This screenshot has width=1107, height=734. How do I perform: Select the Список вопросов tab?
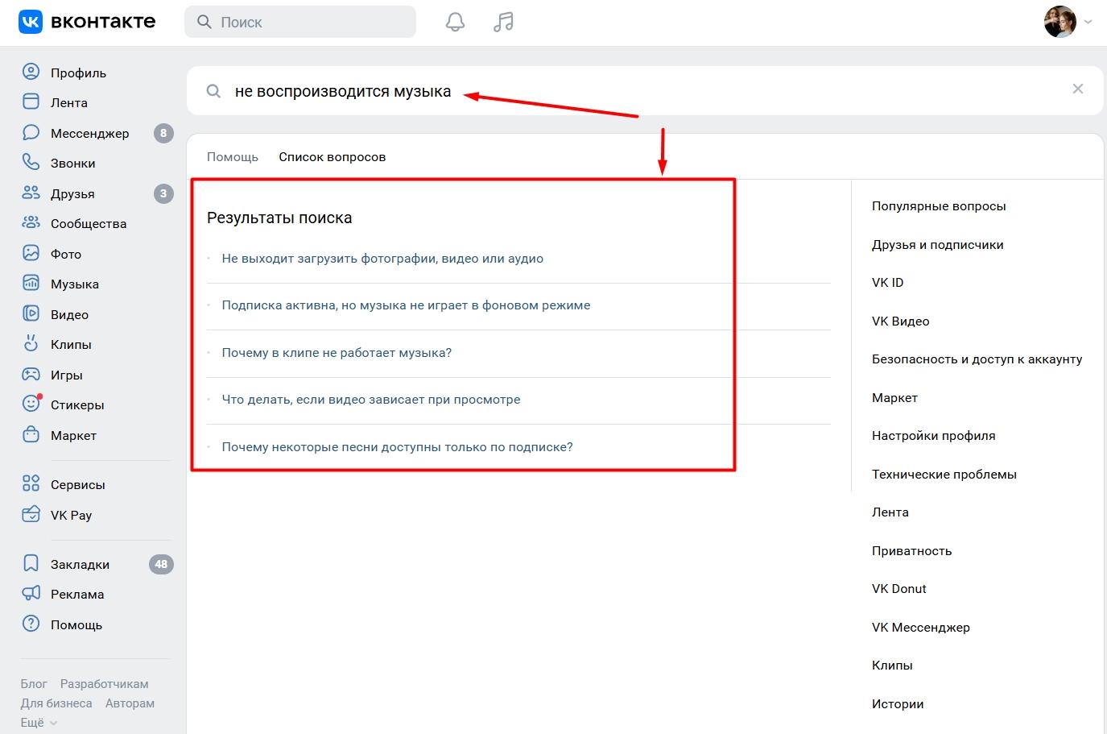tap(332, 157)
